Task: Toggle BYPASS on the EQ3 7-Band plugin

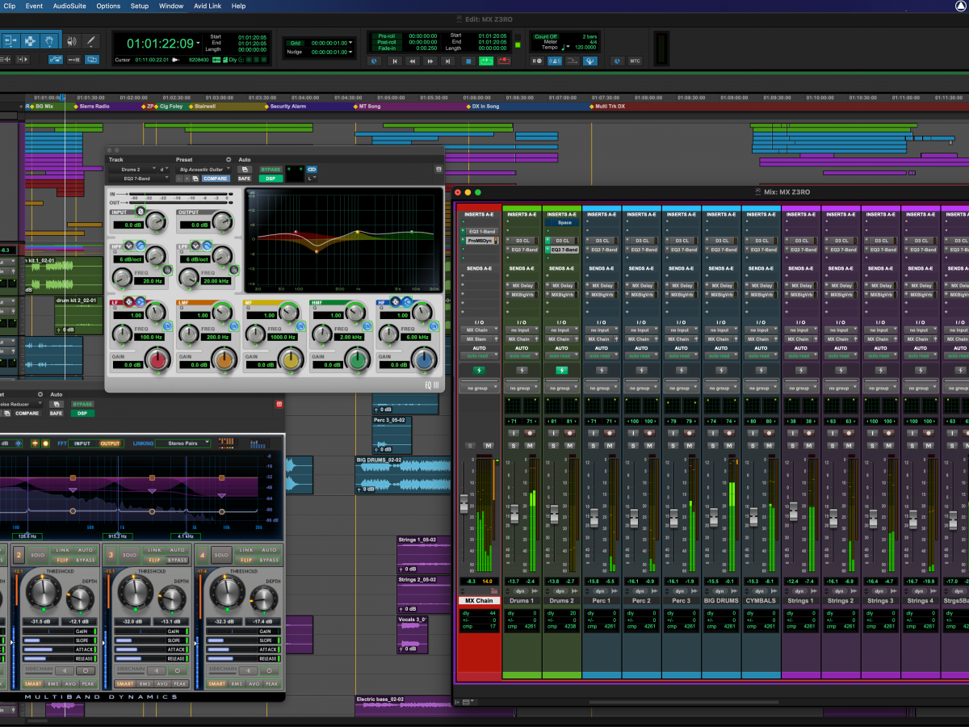Action: click(270, 170)
